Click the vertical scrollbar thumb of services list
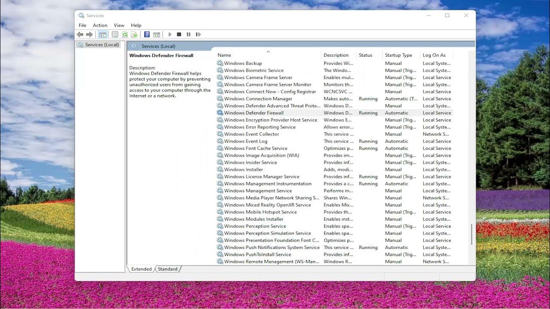This screenshot has height=309, width=550. pyautogui.click(x=471, y=234)
